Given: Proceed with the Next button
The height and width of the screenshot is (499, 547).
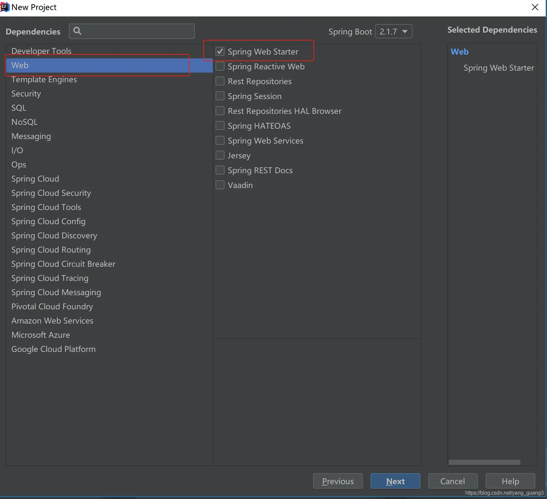Looking at the screenshot, I should tap(395, 481).
